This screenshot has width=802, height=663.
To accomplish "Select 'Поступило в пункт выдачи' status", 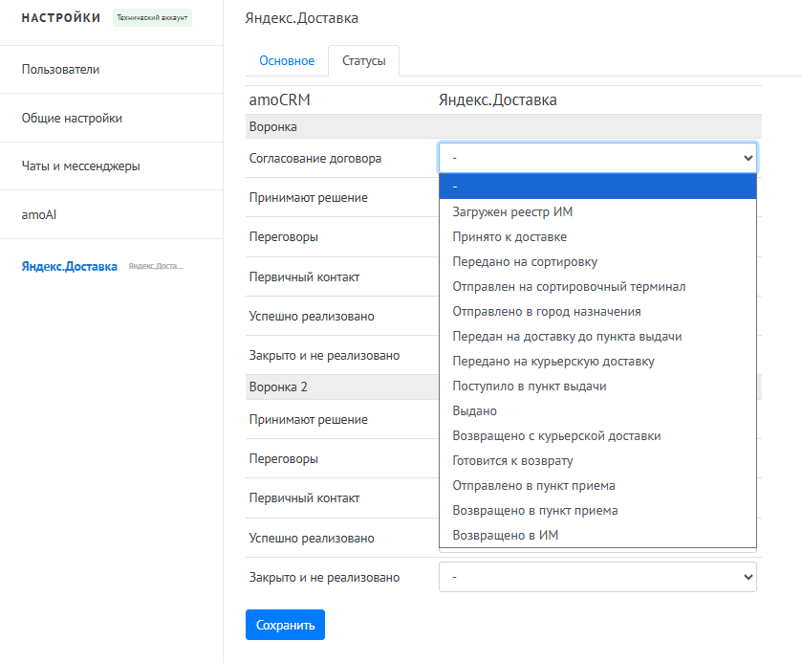I will (597, 386).
